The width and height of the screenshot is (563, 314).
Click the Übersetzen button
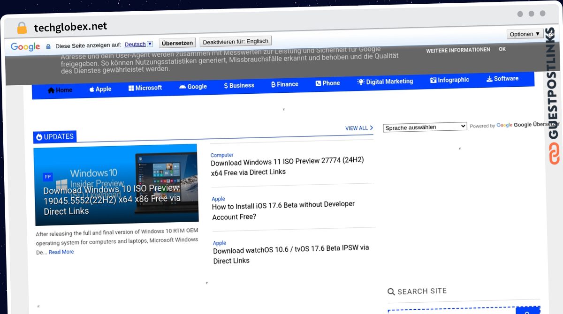(x=177, y=43)
